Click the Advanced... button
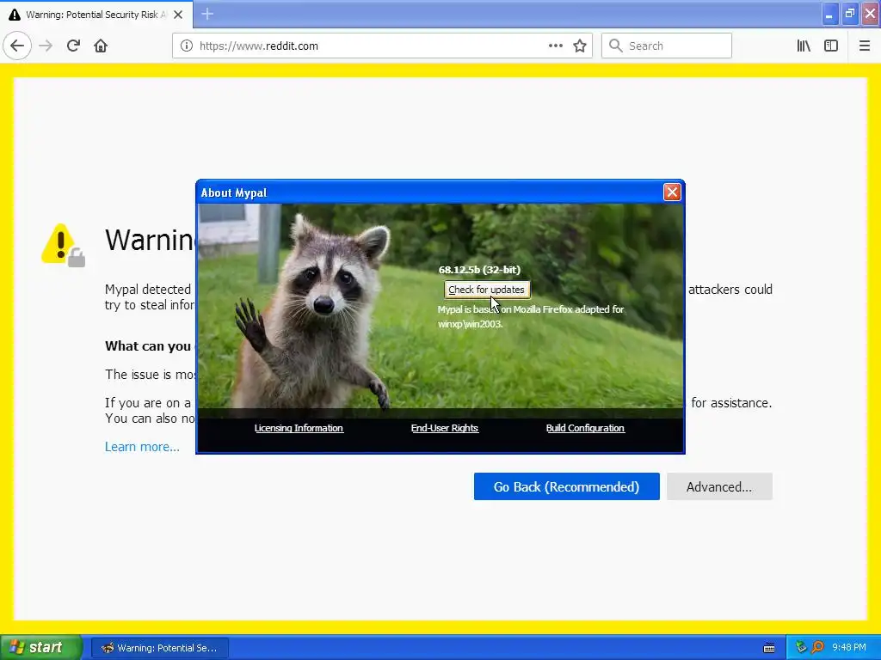Screen dimensions: 881x660 [719, 486]
